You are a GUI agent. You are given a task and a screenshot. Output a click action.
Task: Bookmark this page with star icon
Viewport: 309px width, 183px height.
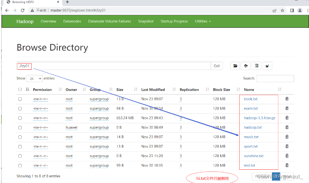[x=282, y=10]
